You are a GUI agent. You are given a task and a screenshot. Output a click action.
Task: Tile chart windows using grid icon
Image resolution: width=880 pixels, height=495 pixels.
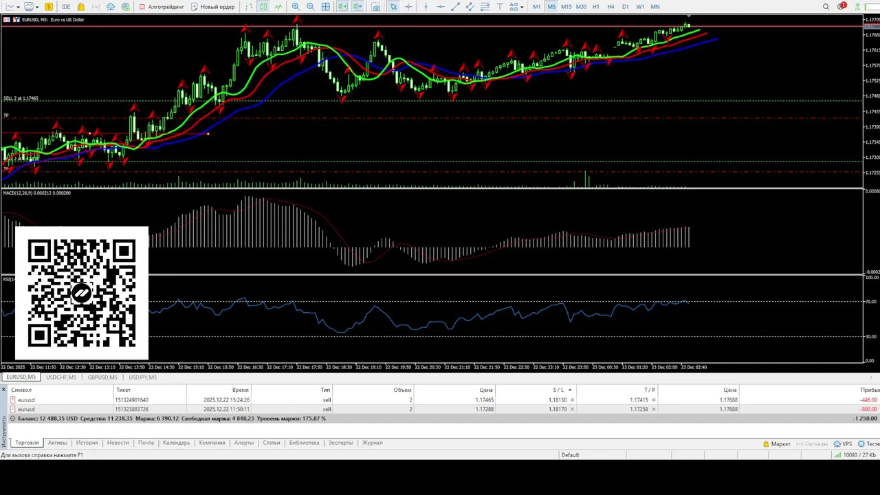pos(325,7)
